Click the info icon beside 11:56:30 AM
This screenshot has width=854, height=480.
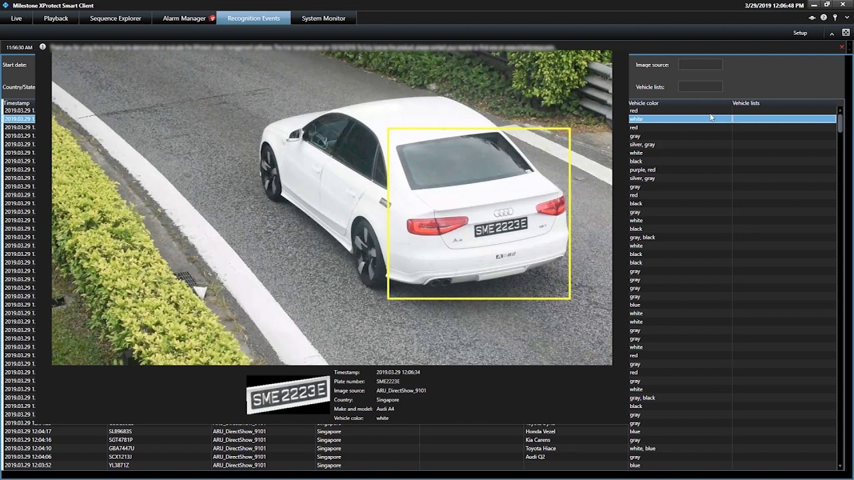tap(43, 47)
